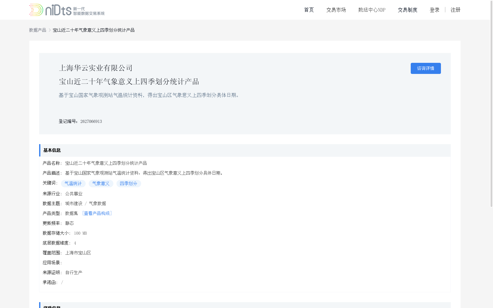Open the 首页 menu item
Screen dimensions: 493x308
pos(309,10)
